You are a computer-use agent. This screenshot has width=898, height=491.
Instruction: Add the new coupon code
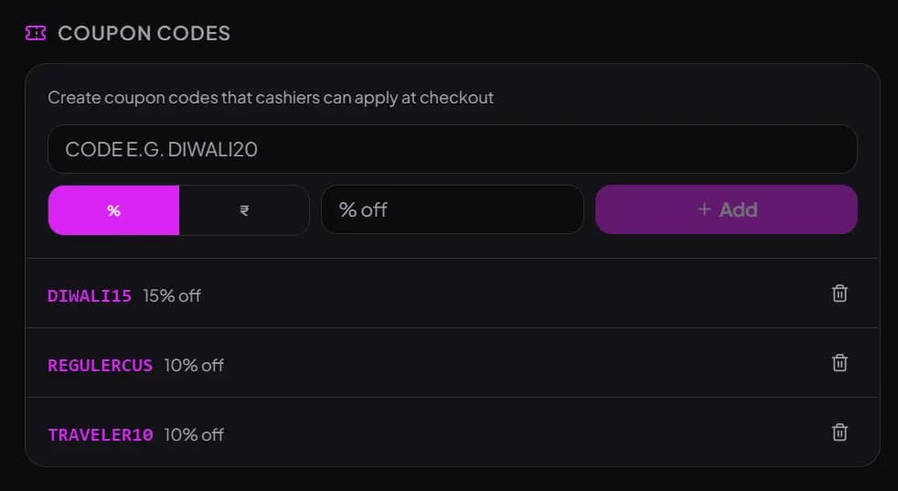pos(726,209)
